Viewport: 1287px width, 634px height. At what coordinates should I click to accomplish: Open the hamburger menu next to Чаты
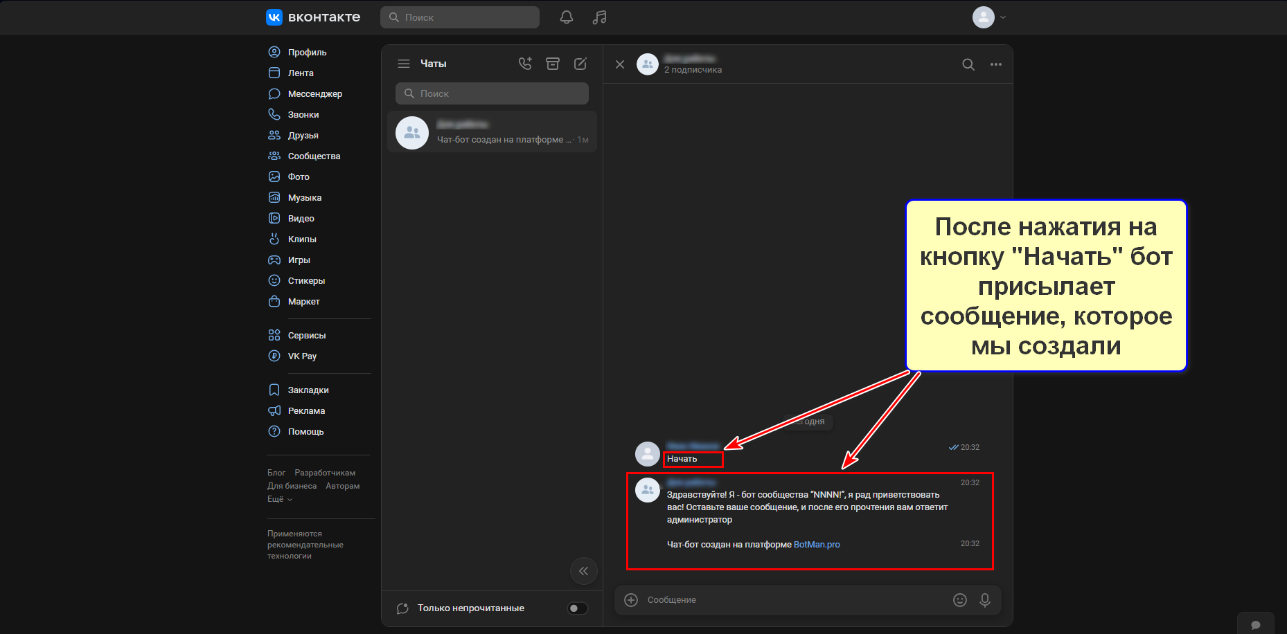[x=404, y=64]
